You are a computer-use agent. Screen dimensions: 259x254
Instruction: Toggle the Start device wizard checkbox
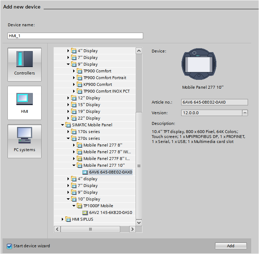point(10,246)
